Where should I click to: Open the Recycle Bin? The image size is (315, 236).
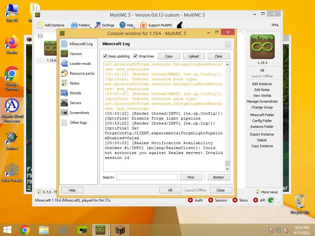click(x=300, y=204)
